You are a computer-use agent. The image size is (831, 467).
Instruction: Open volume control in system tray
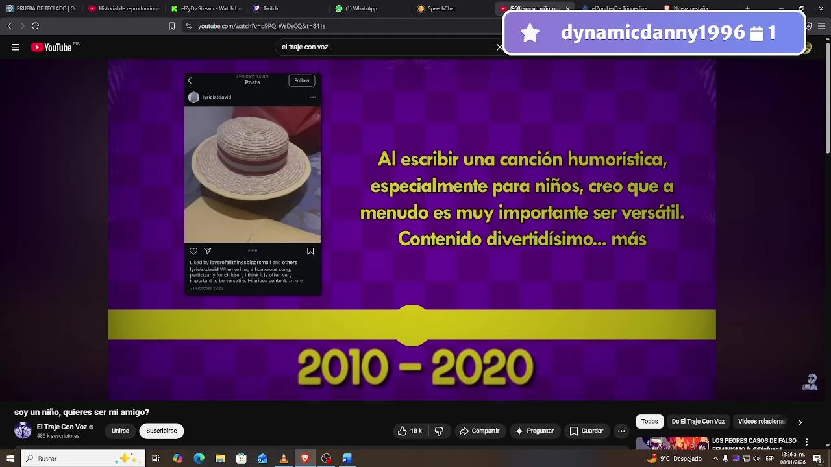coord(756,459)
